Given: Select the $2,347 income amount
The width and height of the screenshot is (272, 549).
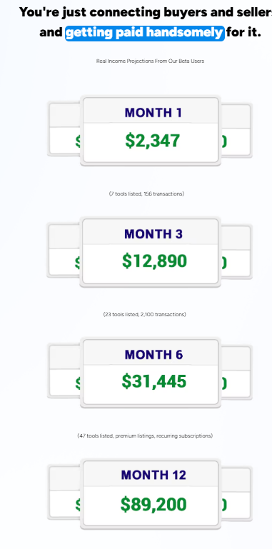Looking at the screenshot, I should (x=153, y=141).
